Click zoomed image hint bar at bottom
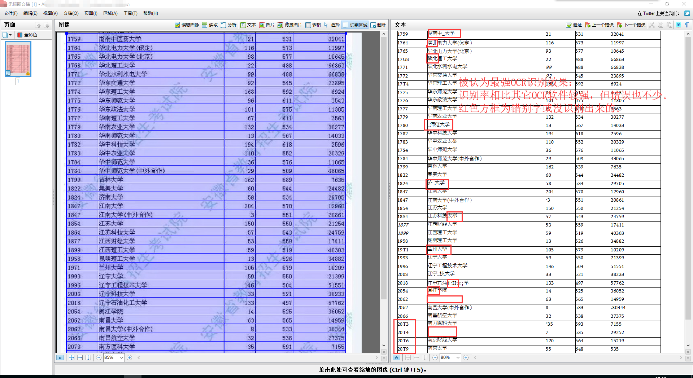This screenshot has width=693, height=378. coord(373,370)
